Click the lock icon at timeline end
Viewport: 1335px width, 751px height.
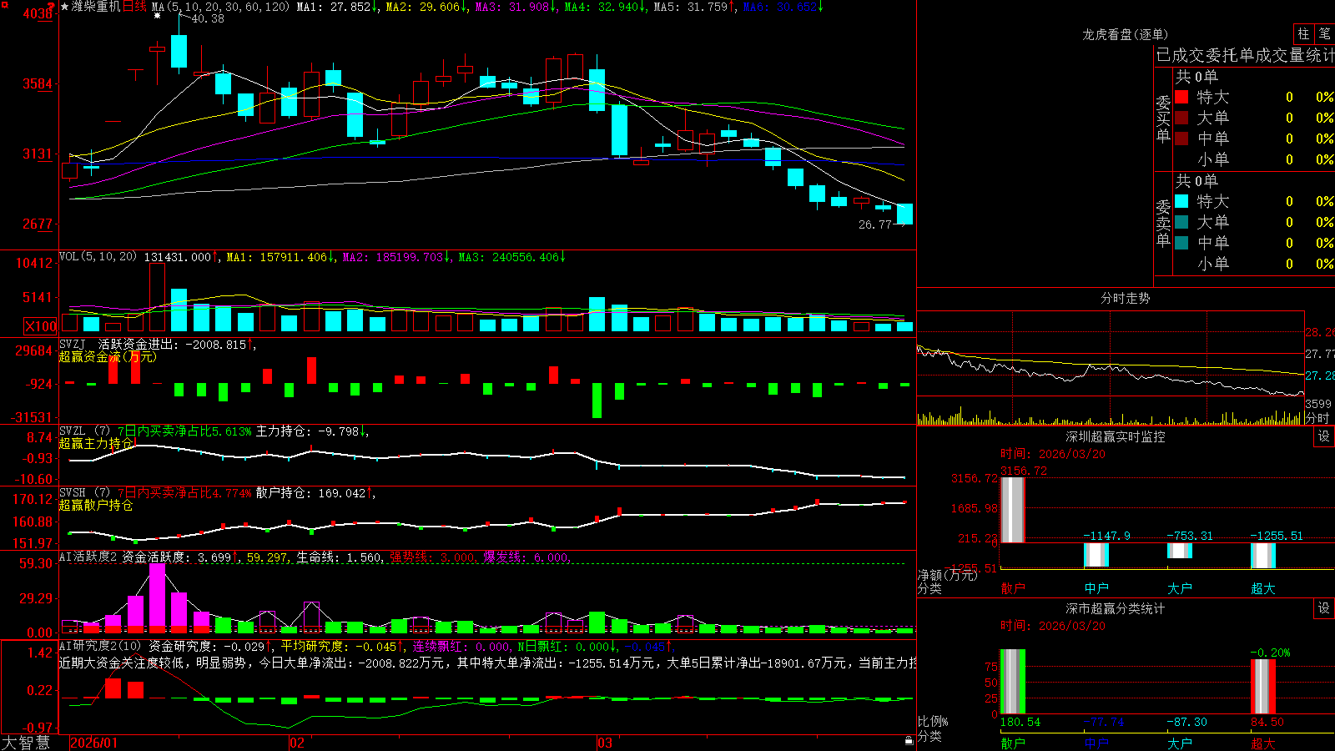(x=909, y=740)
